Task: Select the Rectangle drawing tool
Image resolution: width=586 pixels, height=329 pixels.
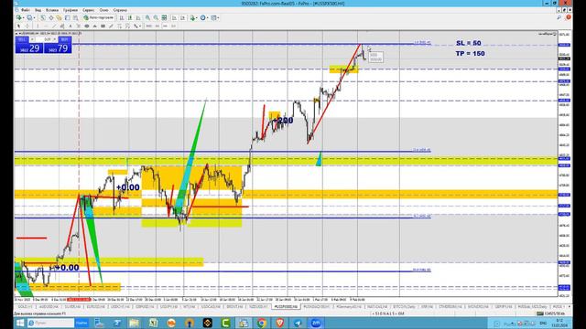Action: pos(103,27)
